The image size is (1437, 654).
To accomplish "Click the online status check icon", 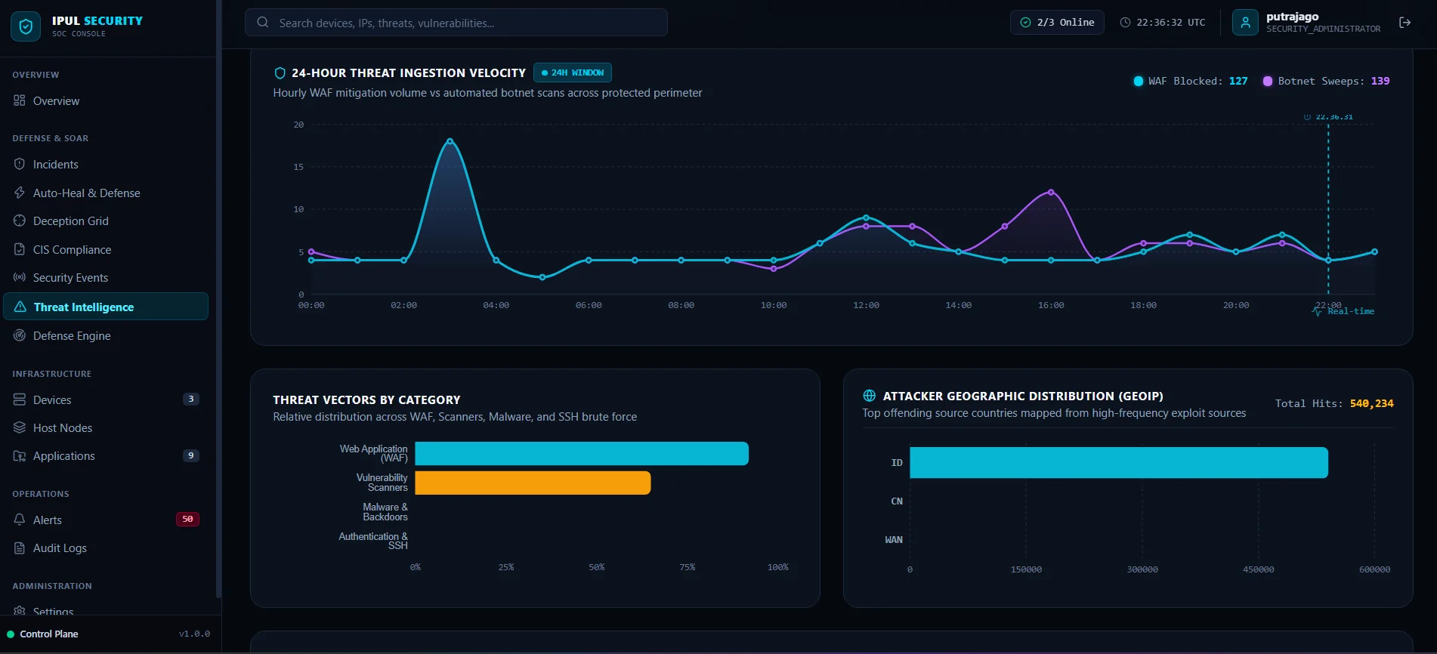I will (x=1025, y=23).
